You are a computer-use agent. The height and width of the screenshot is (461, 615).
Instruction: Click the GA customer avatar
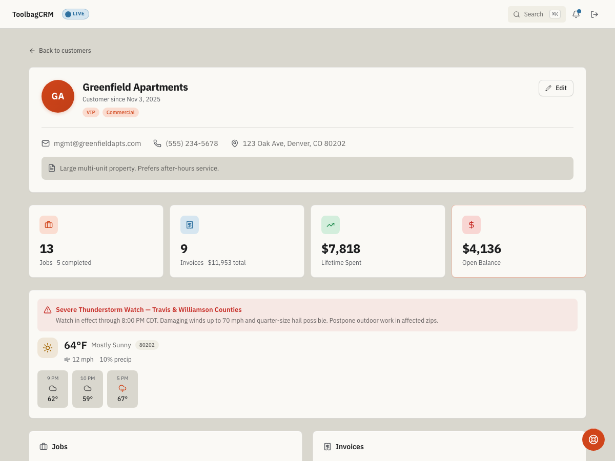coord(58,96)
